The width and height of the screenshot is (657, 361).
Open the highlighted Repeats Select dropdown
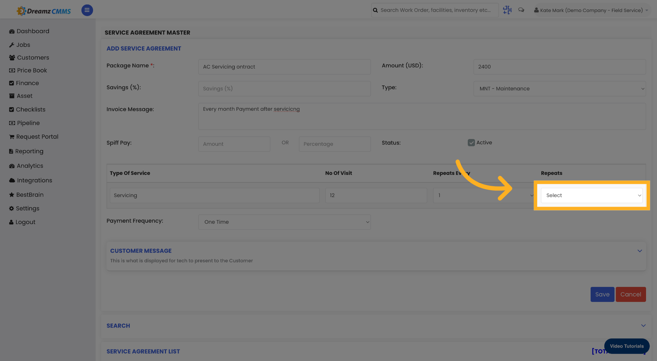pyautogui.click(x=592, y=195)
